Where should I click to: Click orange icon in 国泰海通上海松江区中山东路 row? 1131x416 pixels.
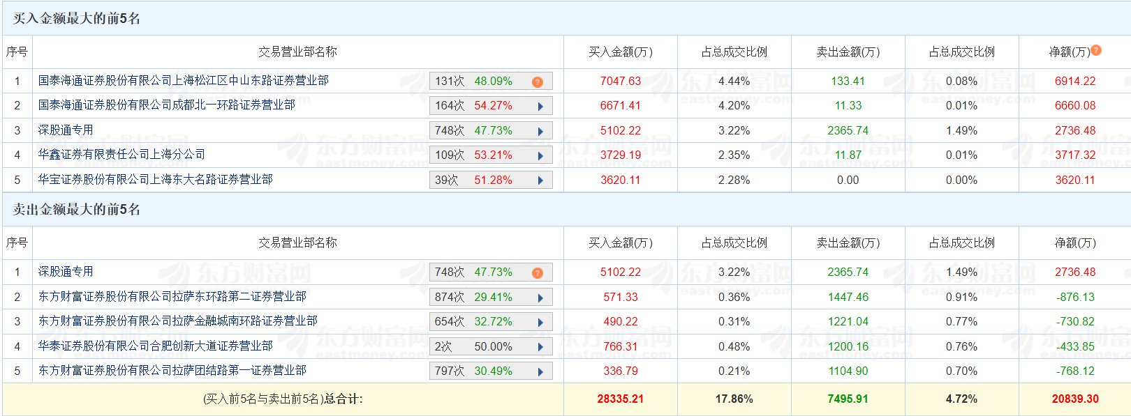coord(537,82)
